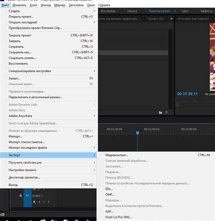215x221 pixels.
Task: Expand Синхронизировать настройки submenu
Action: click(94, 71)
